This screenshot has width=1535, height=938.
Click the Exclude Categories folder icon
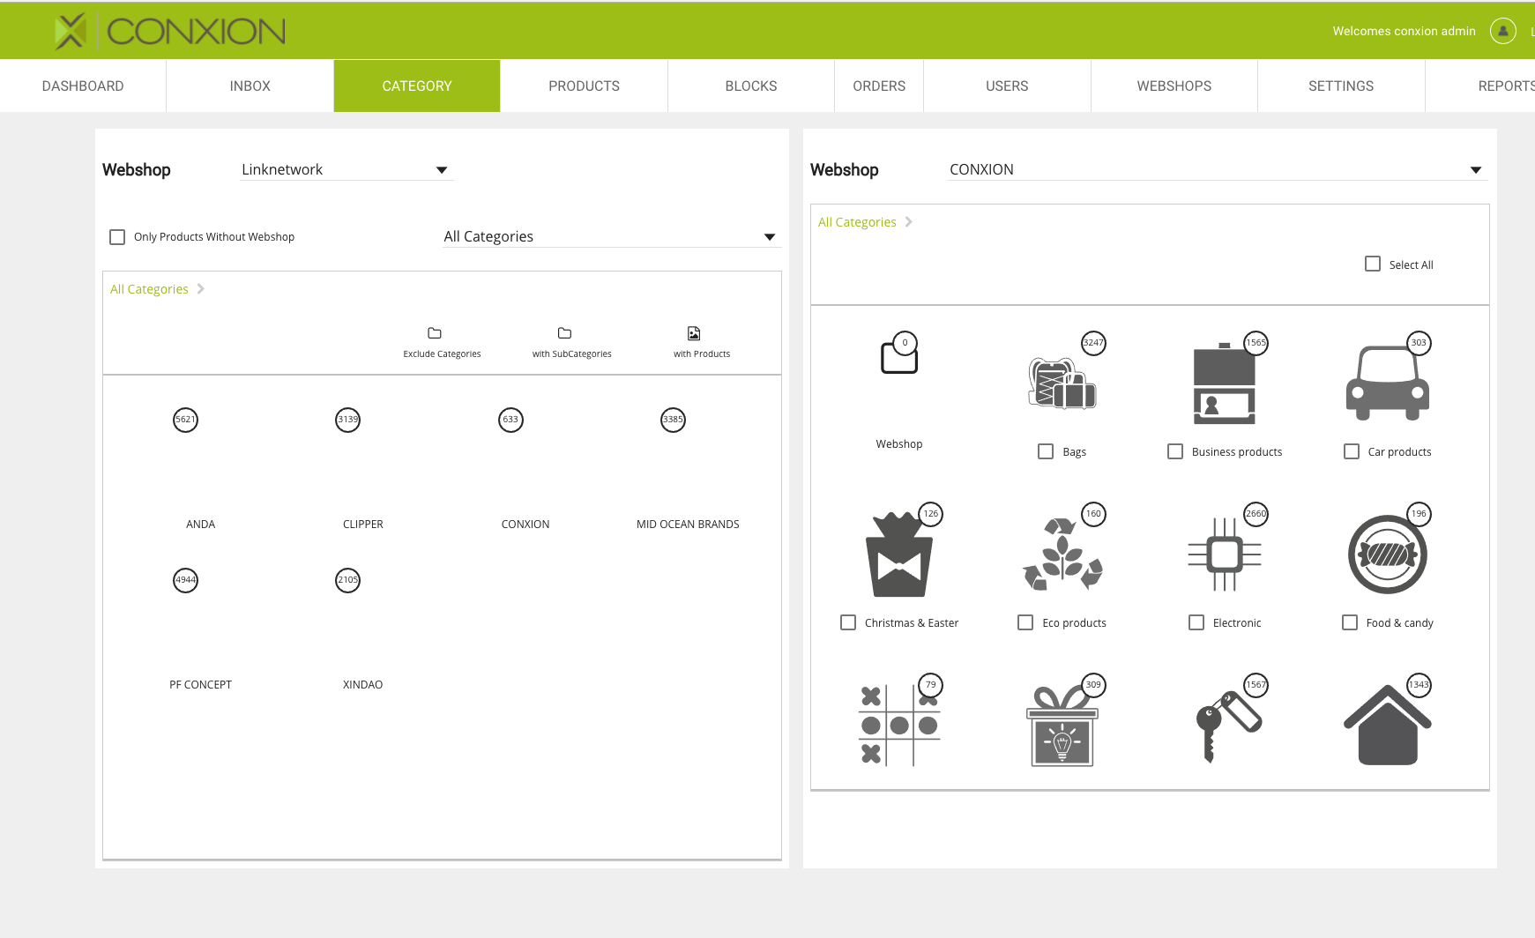[x=435, y=333]
